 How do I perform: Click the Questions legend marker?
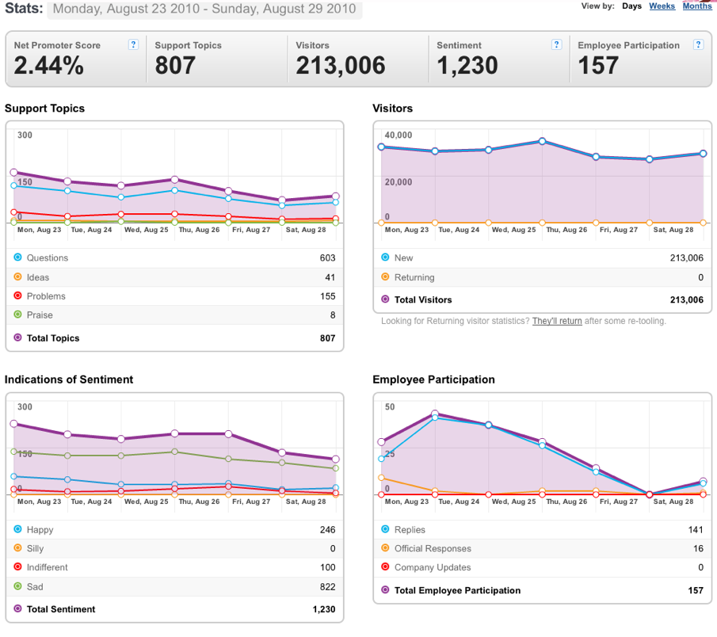tap(18, 257)
